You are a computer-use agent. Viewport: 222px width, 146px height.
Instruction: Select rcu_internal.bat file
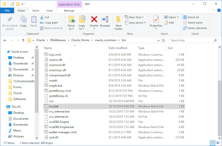[114, 111]
